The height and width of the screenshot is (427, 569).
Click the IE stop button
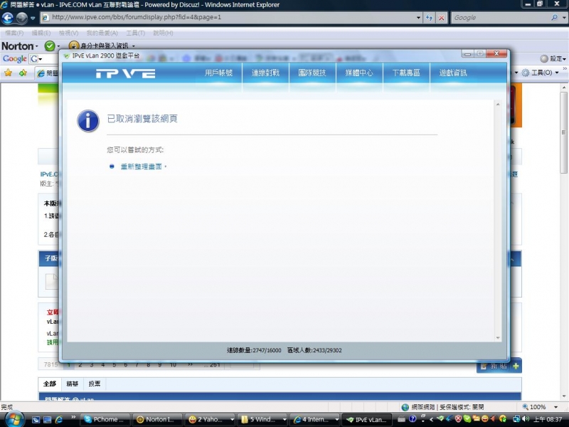(x=441, y=17)
